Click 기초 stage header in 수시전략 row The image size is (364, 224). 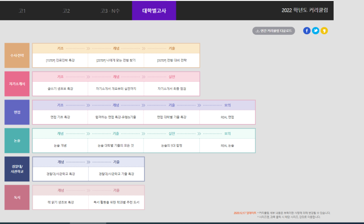60,49
